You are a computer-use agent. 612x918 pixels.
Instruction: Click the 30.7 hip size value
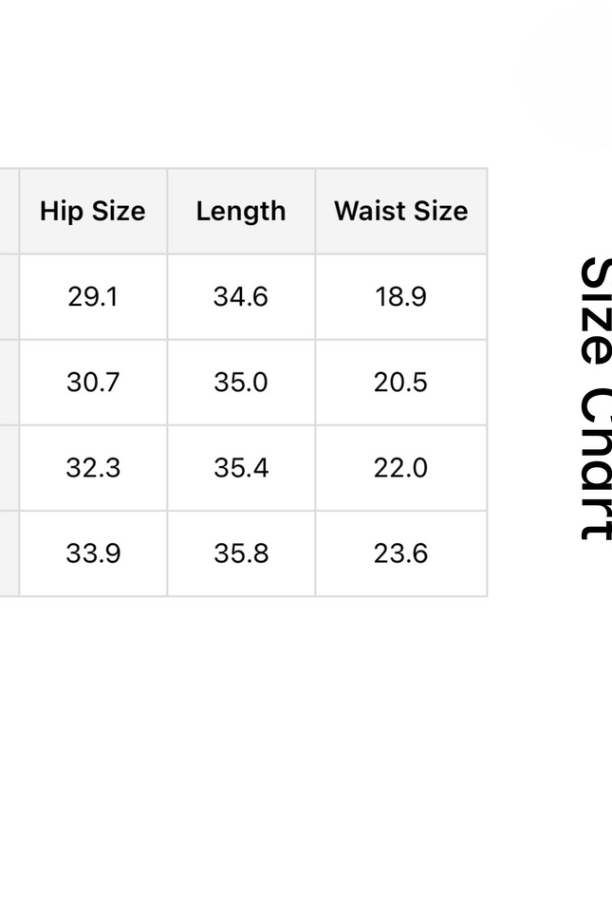93,382
